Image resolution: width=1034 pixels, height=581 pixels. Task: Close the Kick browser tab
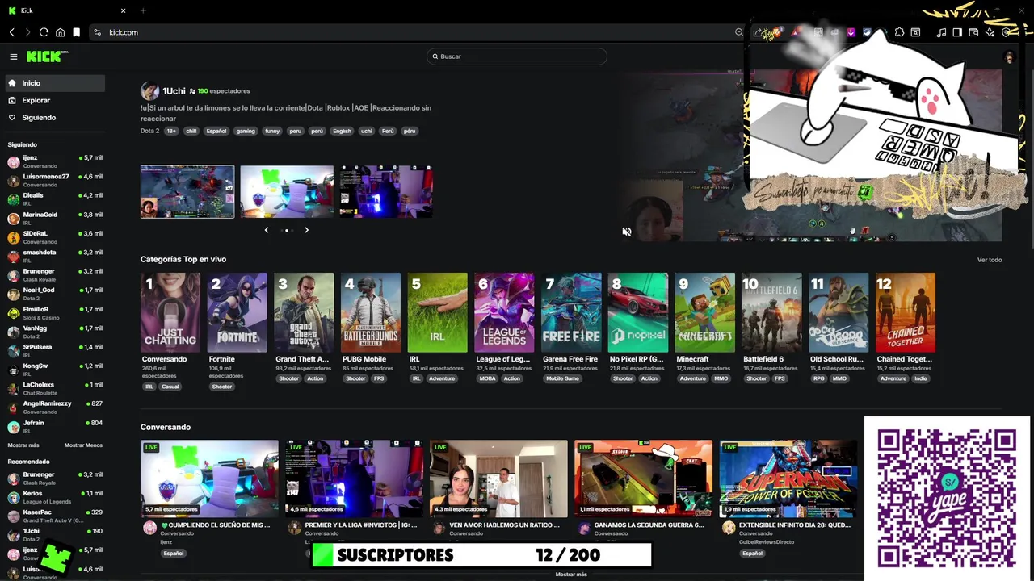[x=123, y=10]
